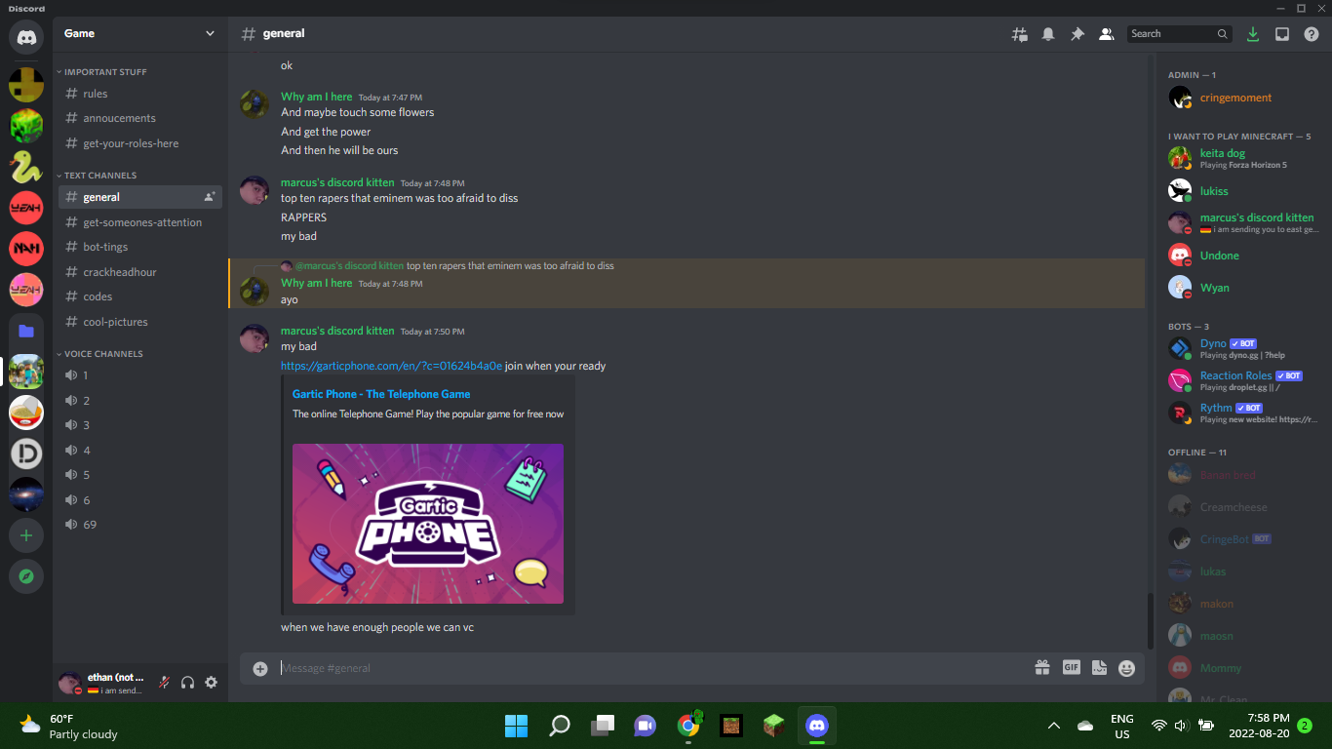Click the Gartic Phone embed title

(x=381, y=394)
